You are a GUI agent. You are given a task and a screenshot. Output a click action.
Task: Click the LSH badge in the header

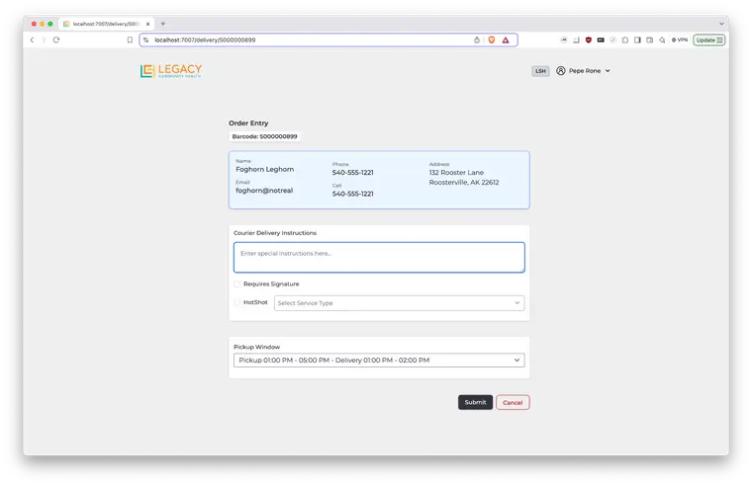click(540, 71)
